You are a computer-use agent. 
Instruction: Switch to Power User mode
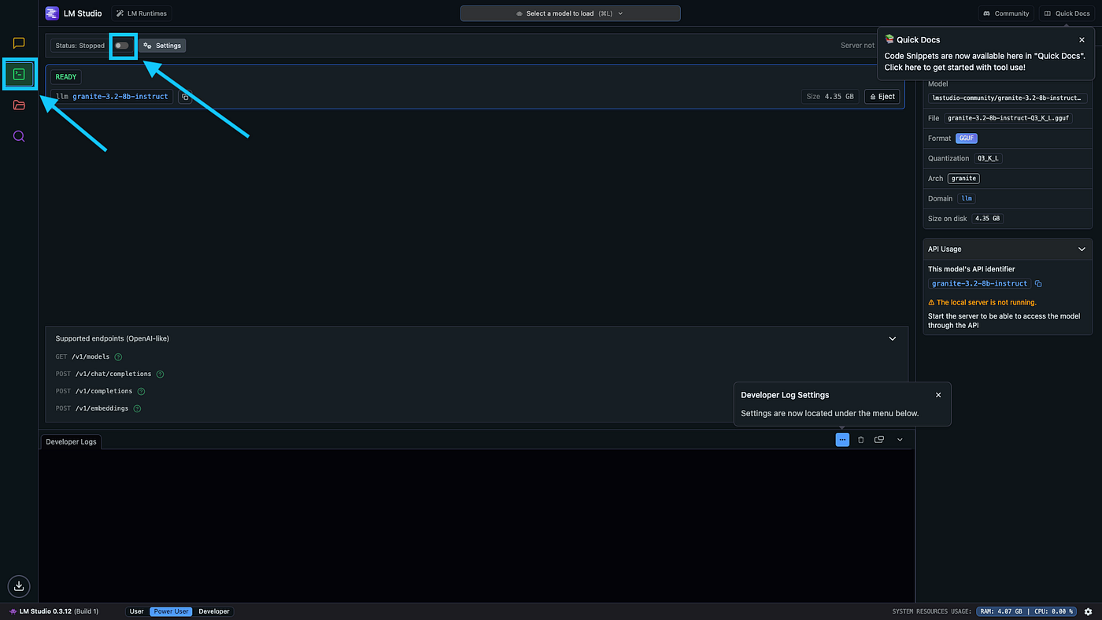[172, 611]
